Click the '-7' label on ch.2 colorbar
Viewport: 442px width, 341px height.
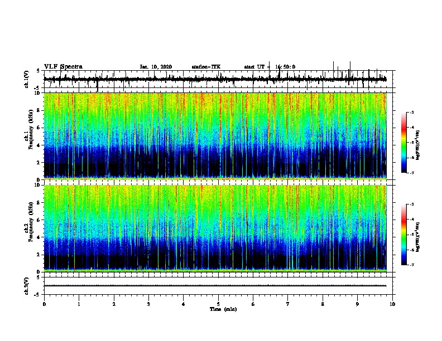[x=411, y=265]
